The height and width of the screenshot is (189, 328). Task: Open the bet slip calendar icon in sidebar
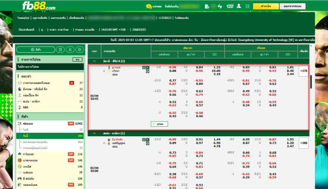(x=60, y=50)
